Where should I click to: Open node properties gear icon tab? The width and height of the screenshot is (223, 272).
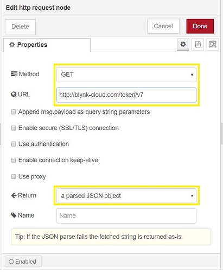[x=183, y=45]
